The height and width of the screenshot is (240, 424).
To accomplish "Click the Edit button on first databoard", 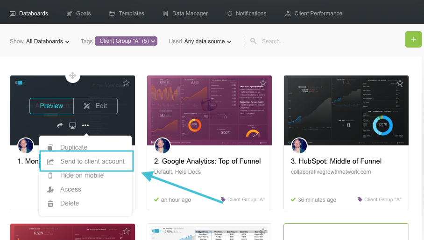I will [96, 106].
